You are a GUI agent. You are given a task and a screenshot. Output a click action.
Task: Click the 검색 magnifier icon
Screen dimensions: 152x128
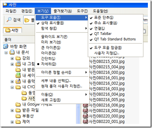click(x=9, y=20)
